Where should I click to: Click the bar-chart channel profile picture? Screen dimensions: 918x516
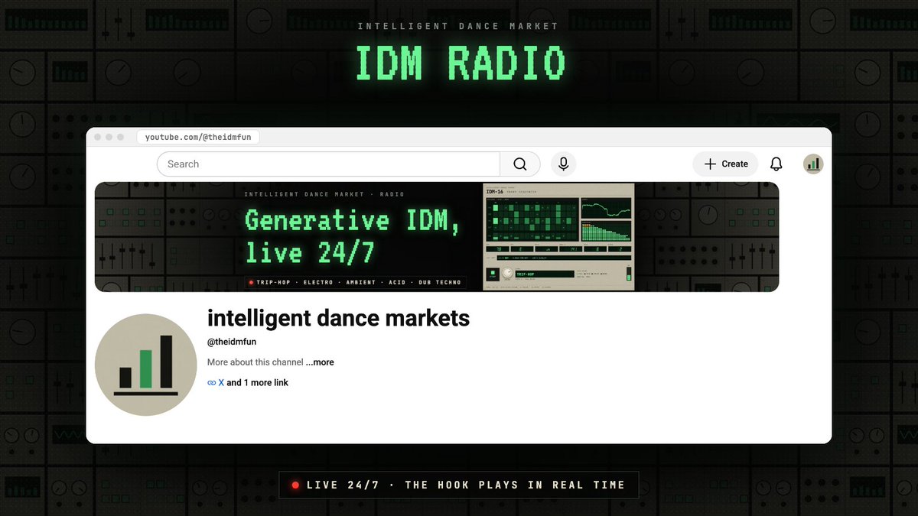[146, 365]
